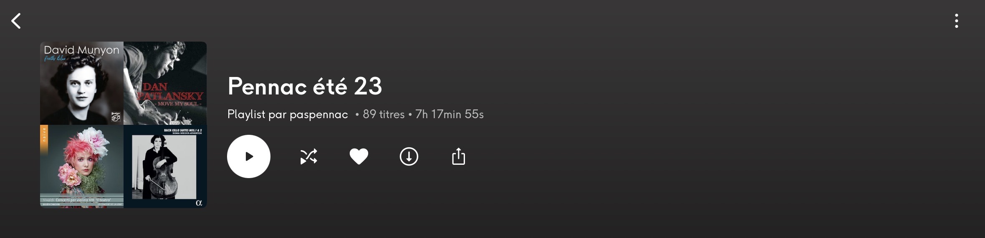Click the playlist title Pennac été 23
The image size is (985, 238).
(x=305, y=87)
